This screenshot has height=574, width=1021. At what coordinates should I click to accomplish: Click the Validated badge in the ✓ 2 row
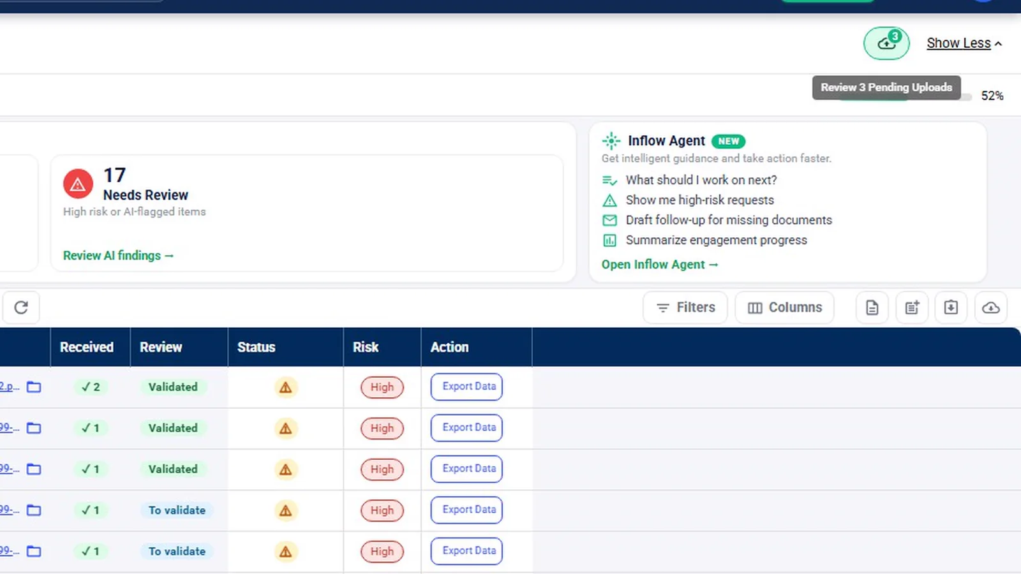tap(173, 387)
